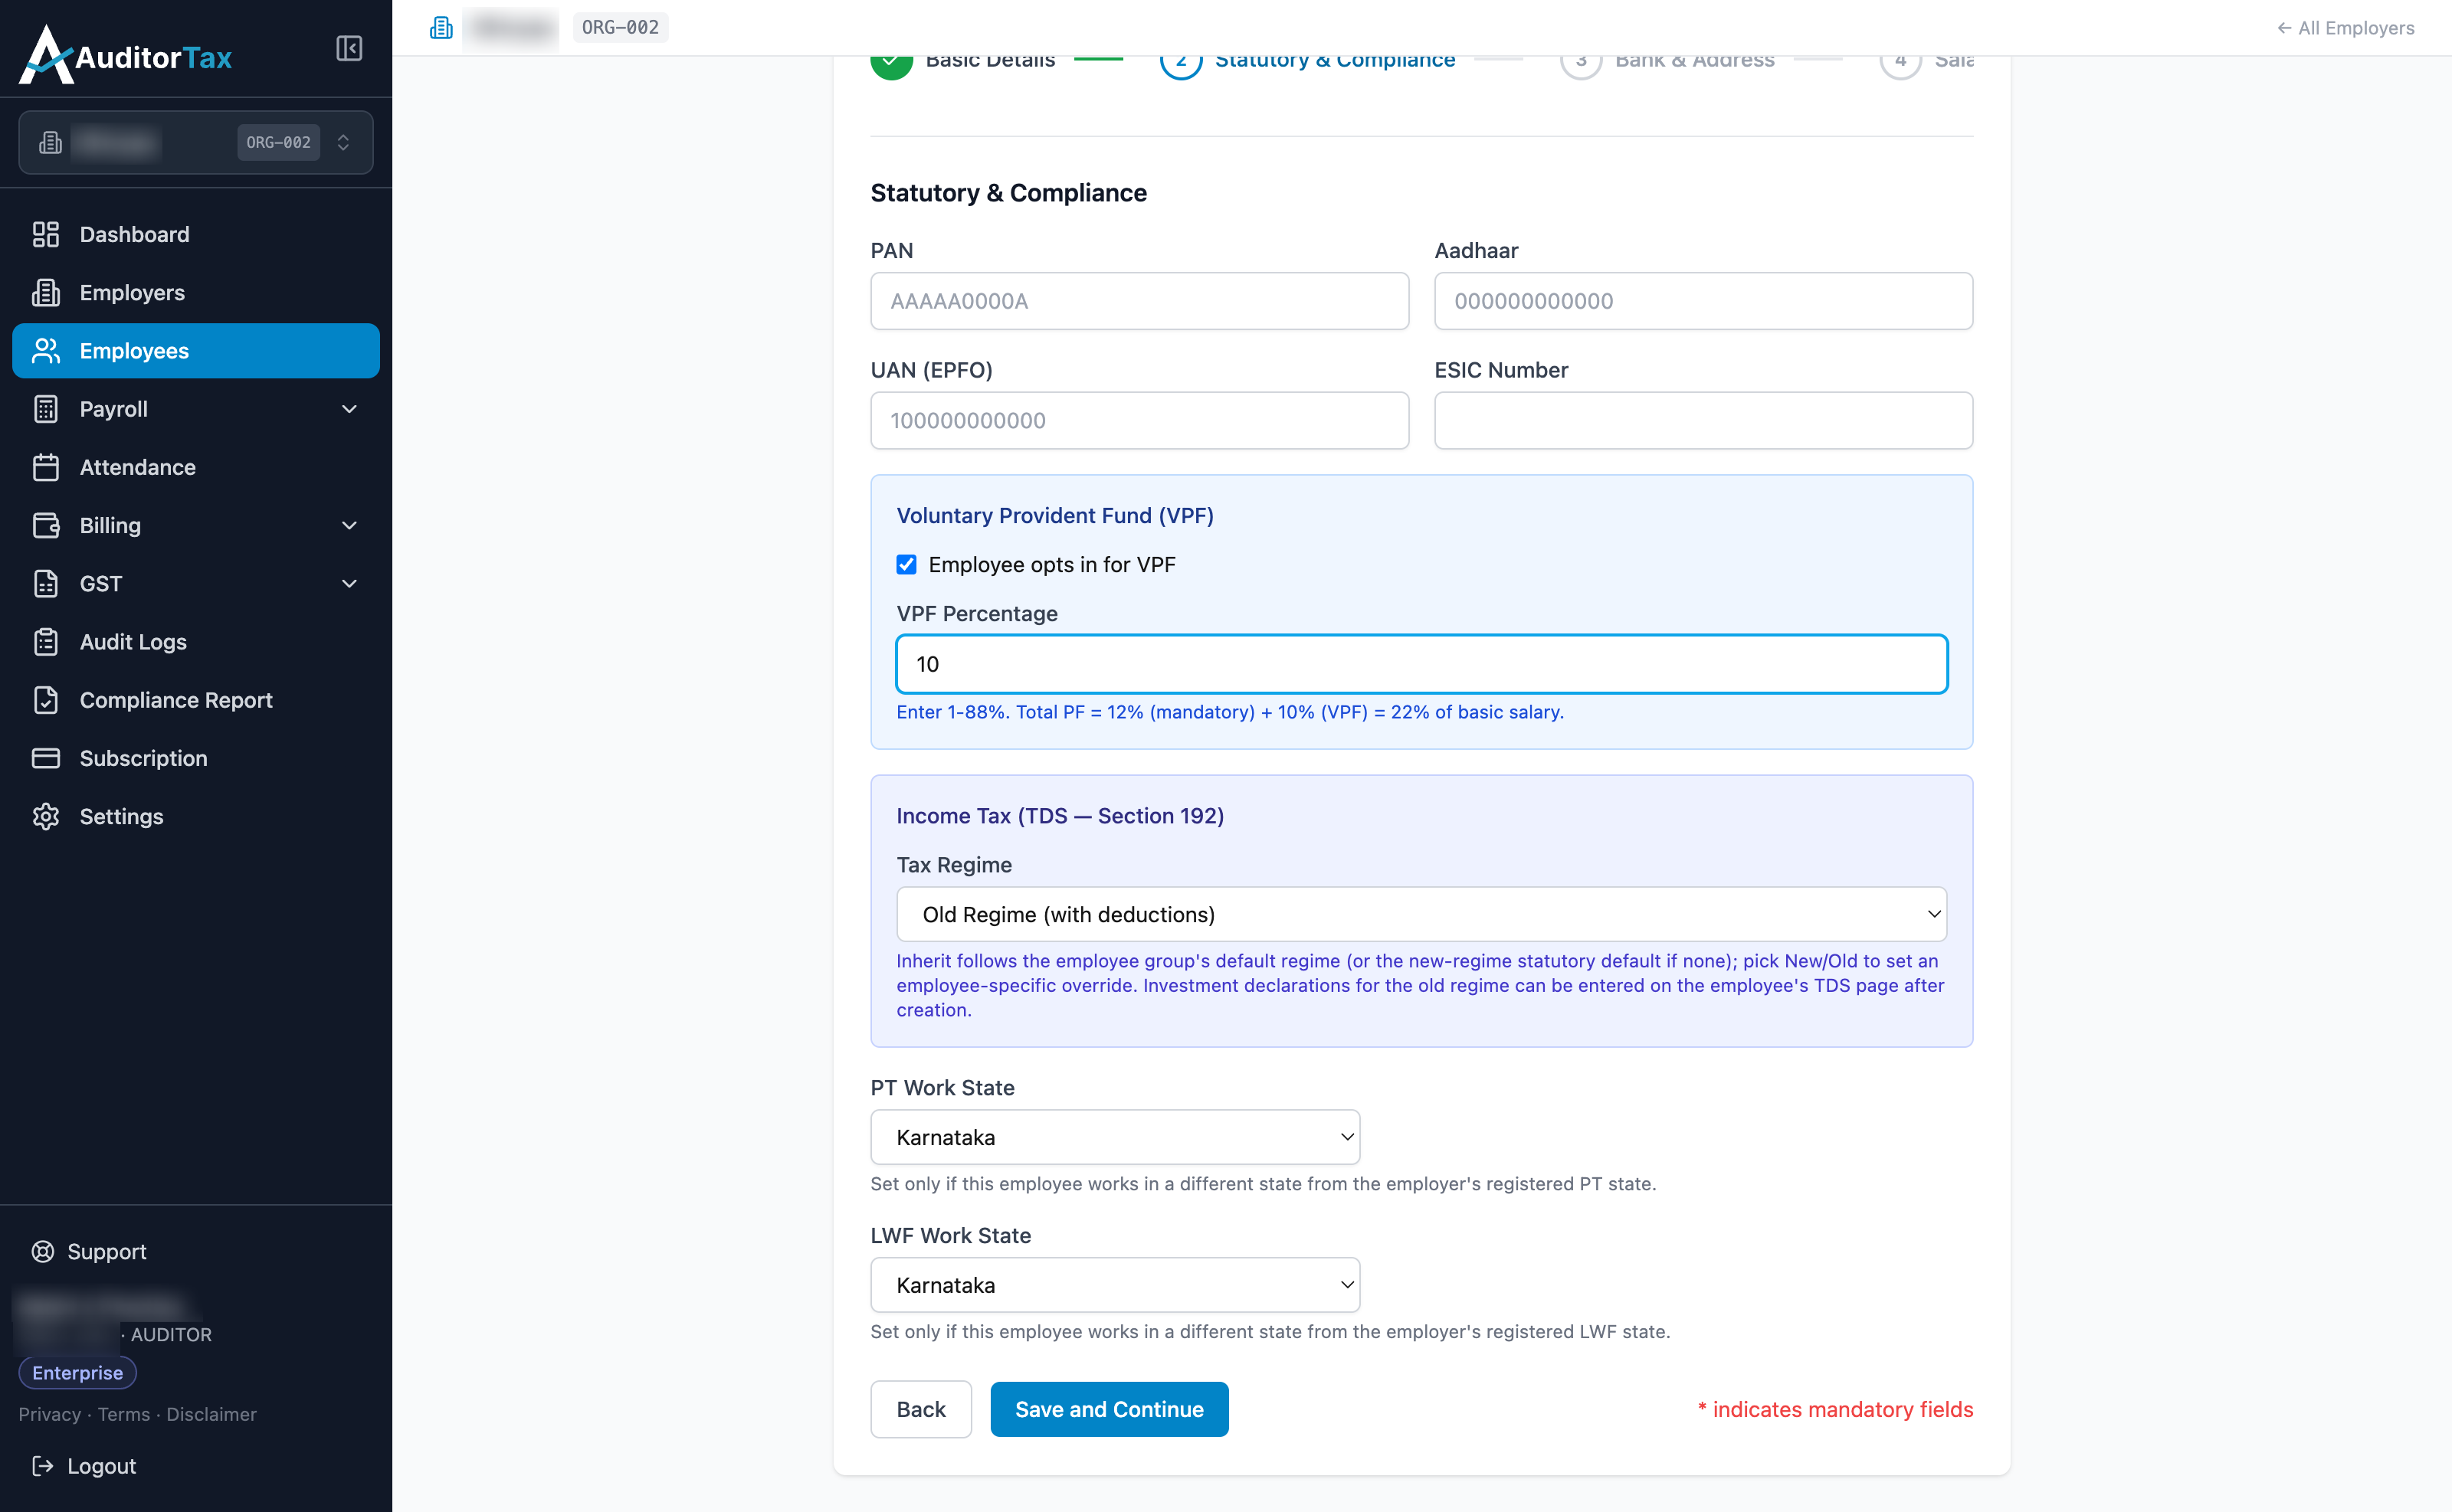
Task: Open the ORG-002 organization switcher
Action: point(196,142)
